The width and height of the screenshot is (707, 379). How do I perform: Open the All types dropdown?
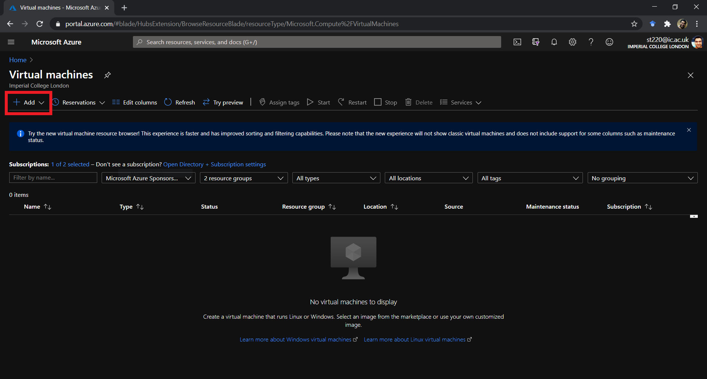coord(336,178)
